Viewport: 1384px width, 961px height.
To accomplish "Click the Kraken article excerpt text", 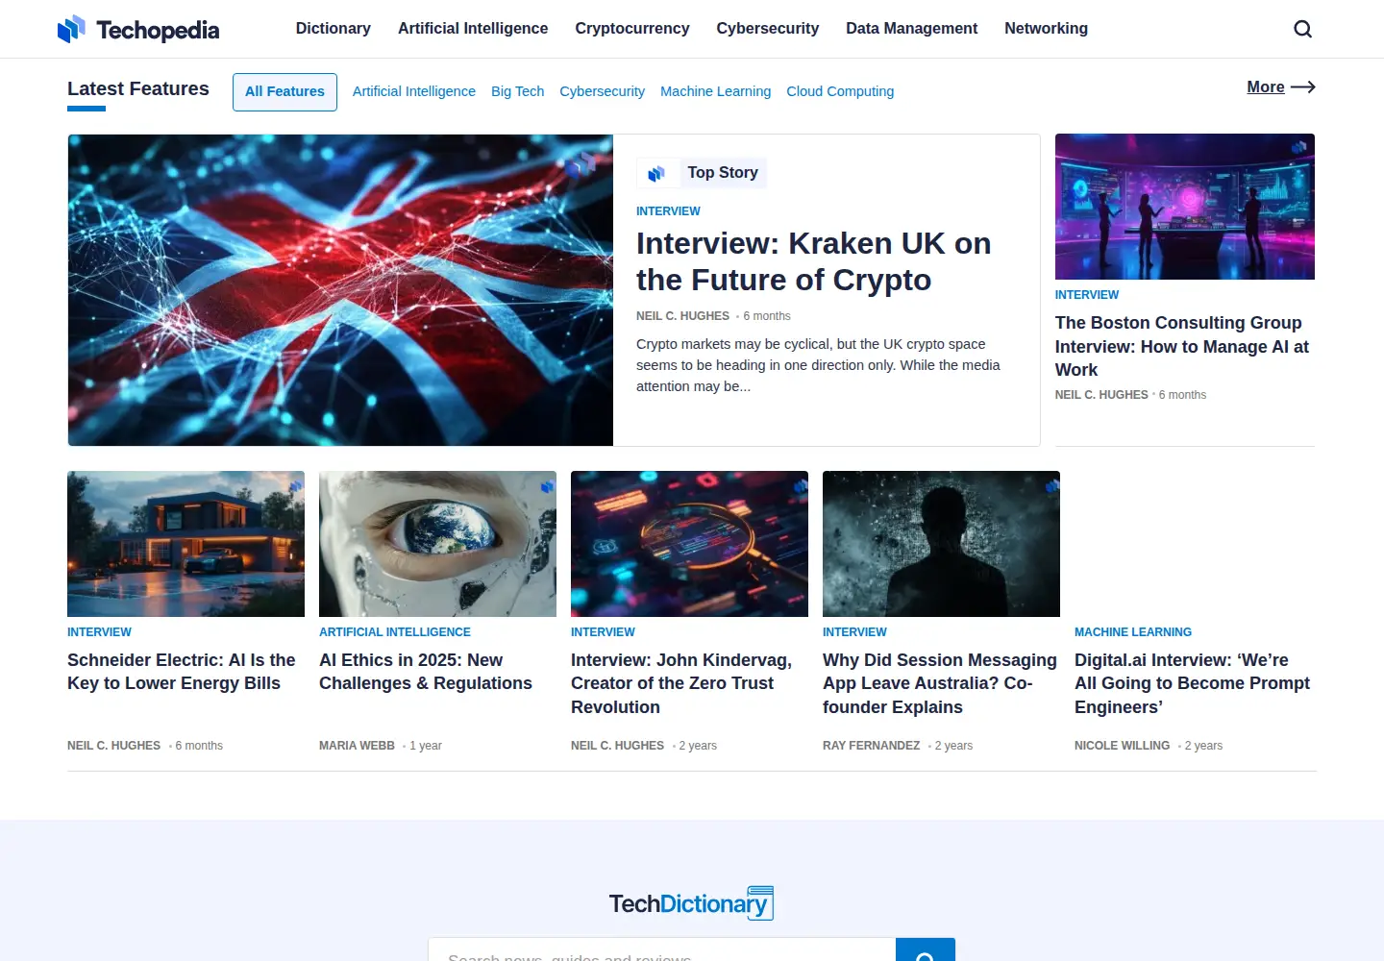I will [818, 365].
